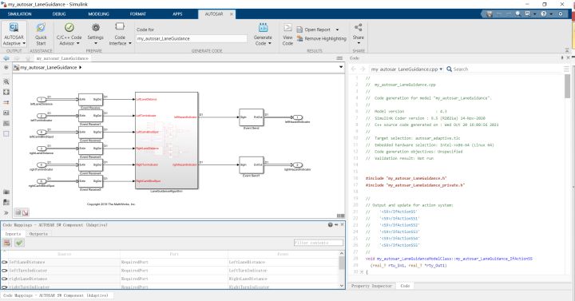Validate the AUTOSAR component with checkmark icon
This screenshot has height=301, width=575.
pos(19,243)
